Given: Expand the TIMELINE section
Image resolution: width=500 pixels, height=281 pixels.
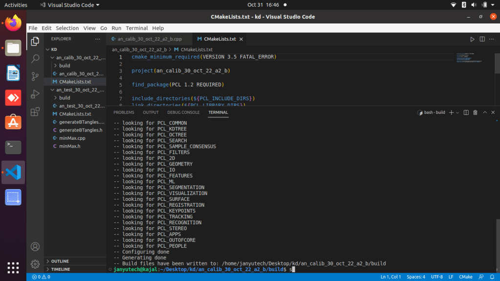Looking at the screenshot, I should pyautogui.click(x=60, y=269).
